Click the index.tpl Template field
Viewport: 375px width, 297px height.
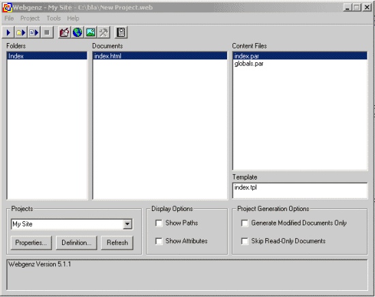click(x=300, y=190)
